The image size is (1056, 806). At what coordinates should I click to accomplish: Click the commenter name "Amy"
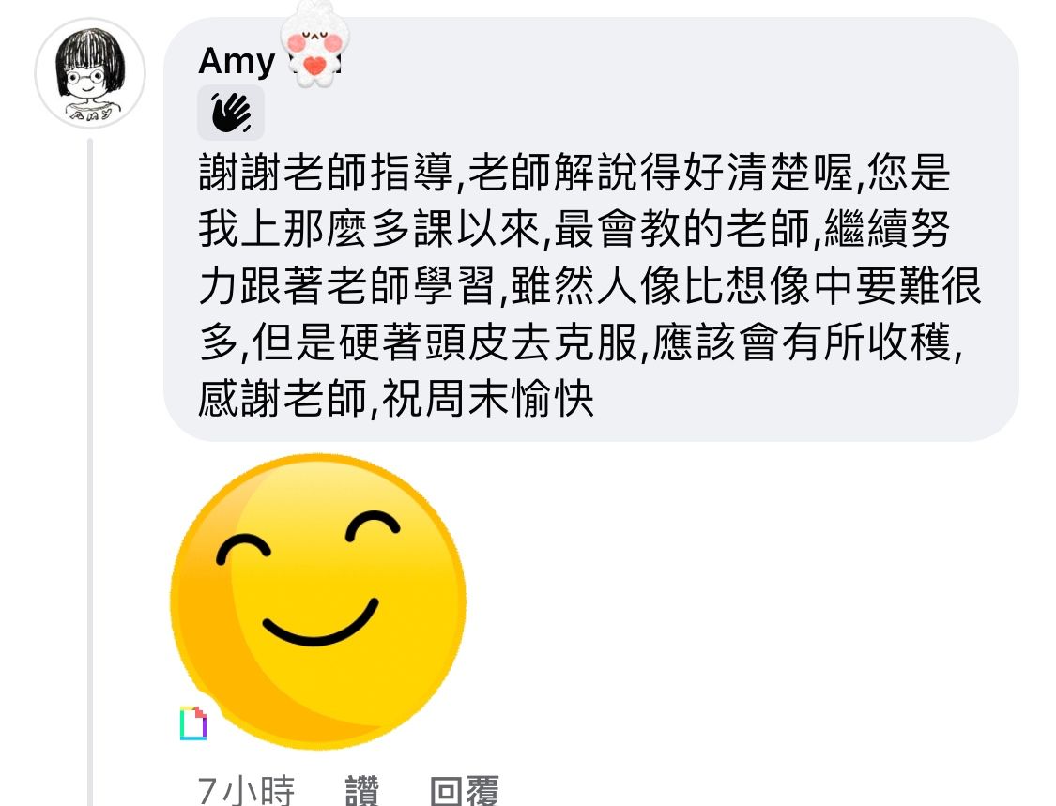tap(237, 61)
